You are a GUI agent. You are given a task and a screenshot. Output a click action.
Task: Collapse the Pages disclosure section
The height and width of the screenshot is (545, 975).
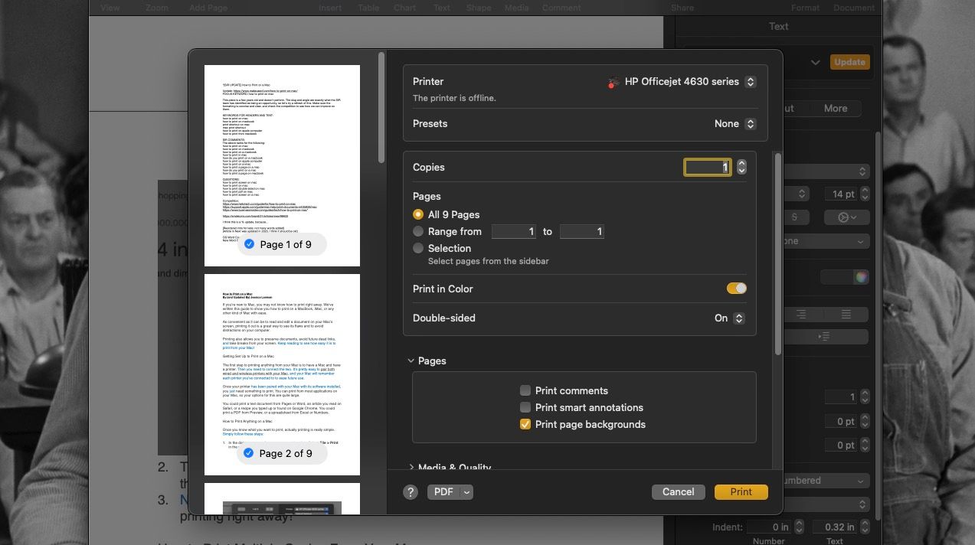(x=411, y=360)
